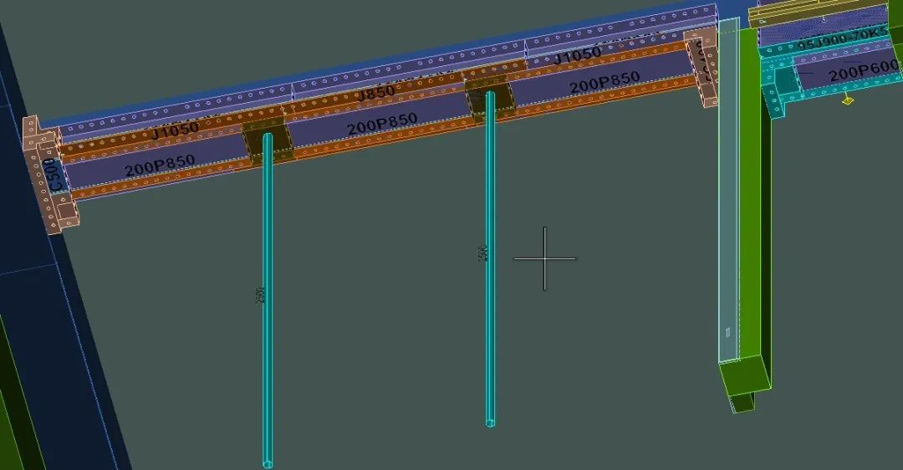Click the leftmost 200P850 panel

point(160,166)
